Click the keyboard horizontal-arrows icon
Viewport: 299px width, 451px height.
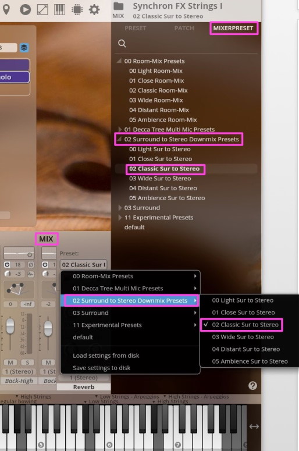click(x=254, y=427)
